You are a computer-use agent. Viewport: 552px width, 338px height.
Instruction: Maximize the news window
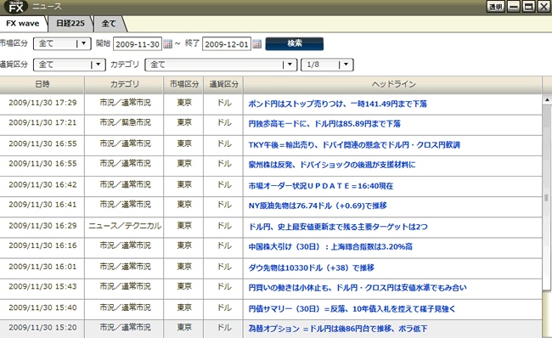[528, 6]
